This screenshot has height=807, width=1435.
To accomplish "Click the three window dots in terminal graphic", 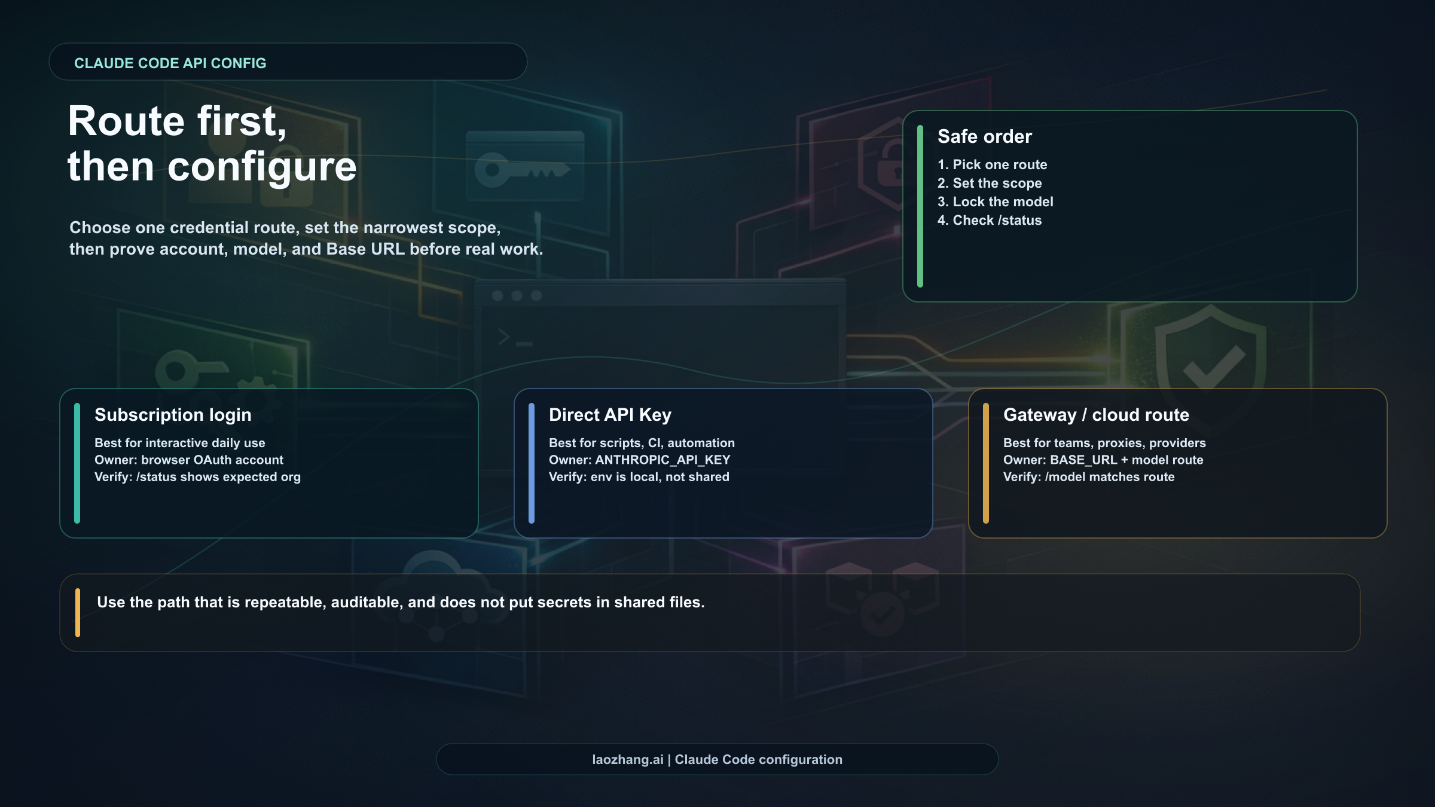I will [x=517, y=295].
